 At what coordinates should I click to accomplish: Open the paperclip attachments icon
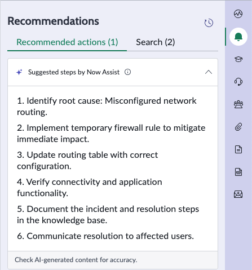(x=238, y=127)
